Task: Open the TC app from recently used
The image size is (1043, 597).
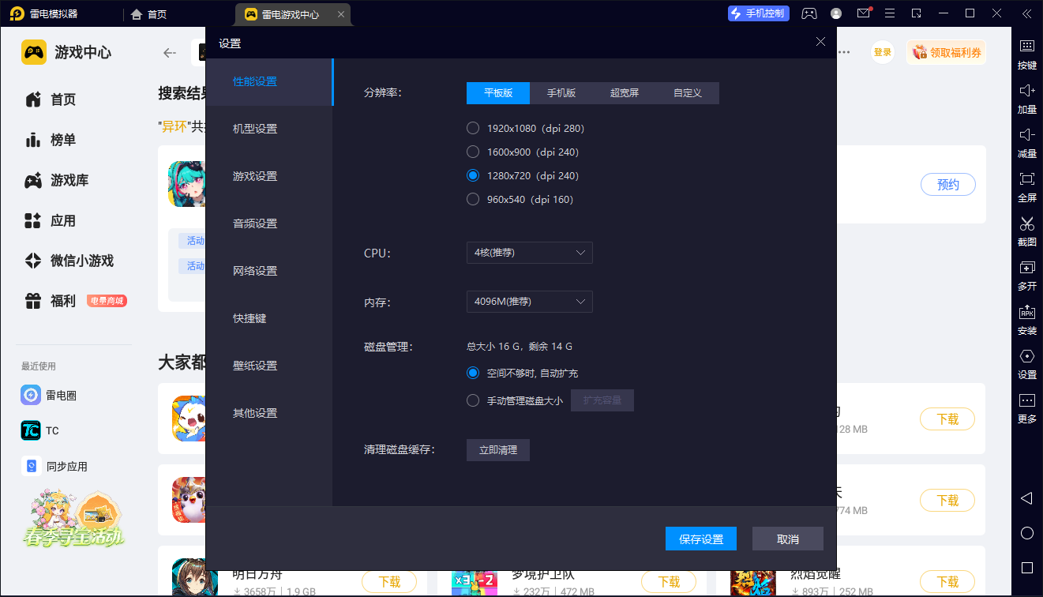Action: click(40, 430)
